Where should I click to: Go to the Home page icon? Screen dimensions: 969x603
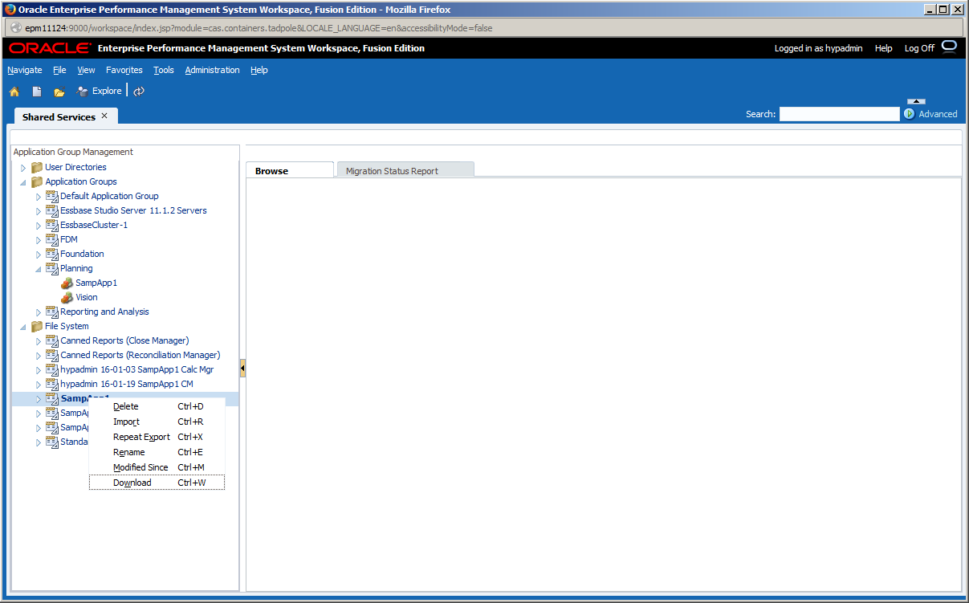click(14, 92)
